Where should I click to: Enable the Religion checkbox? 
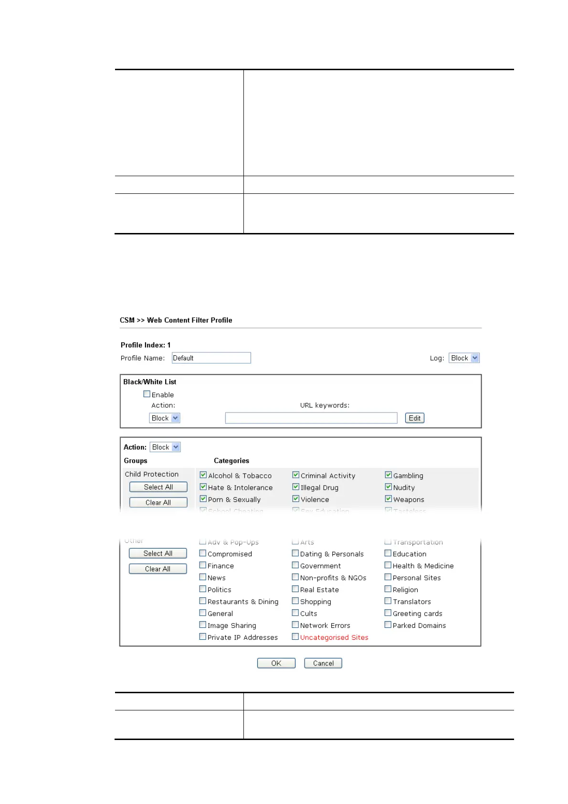[x=388, y=589]
